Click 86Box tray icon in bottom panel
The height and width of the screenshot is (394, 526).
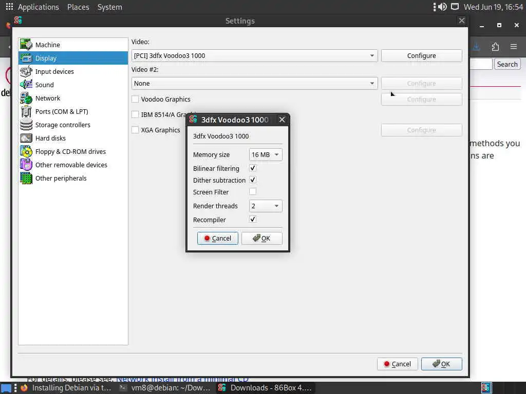pos(486,388)
